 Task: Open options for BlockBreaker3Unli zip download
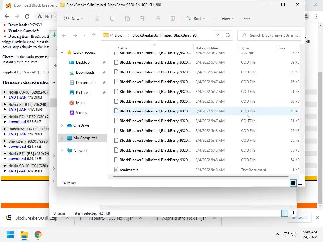(x=67, y=218)
